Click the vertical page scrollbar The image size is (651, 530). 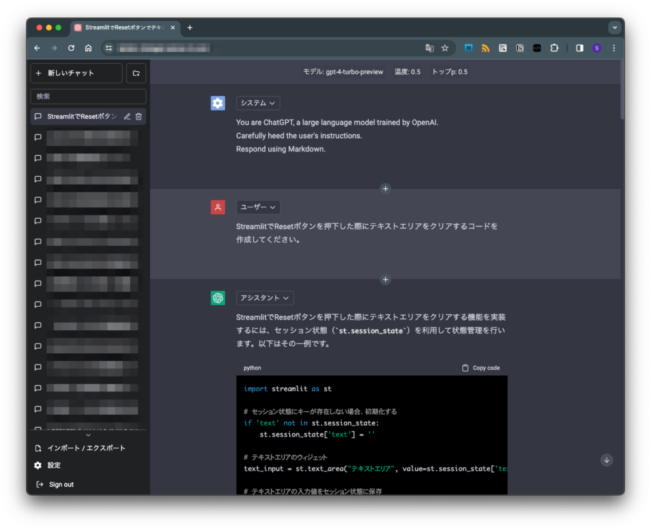622,89
